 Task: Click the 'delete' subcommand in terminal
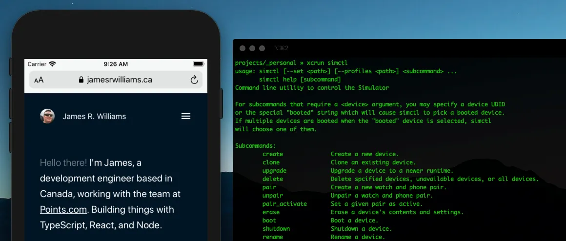tap(273, 179)
